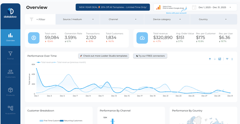240x124 pixels.
Task: Open the Funnel page from sidebar
Action: click(x=10, y=55)
